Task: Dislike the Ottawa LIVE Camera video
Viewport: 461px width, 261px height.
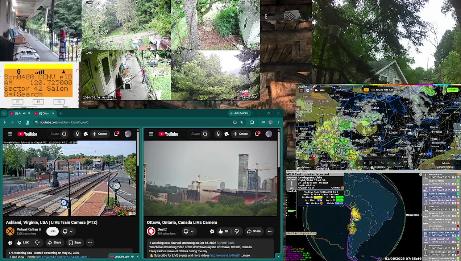Action: tap(237, 231)
